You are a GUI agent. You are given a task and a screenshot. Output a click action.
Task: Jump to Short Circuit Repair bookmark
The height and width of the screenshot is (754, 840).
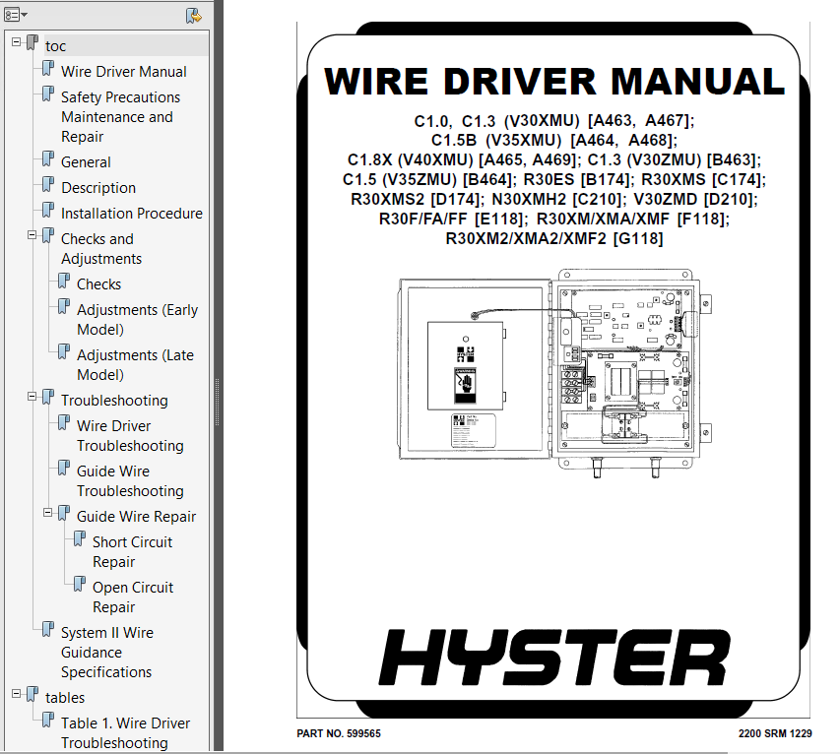point(132,552)
